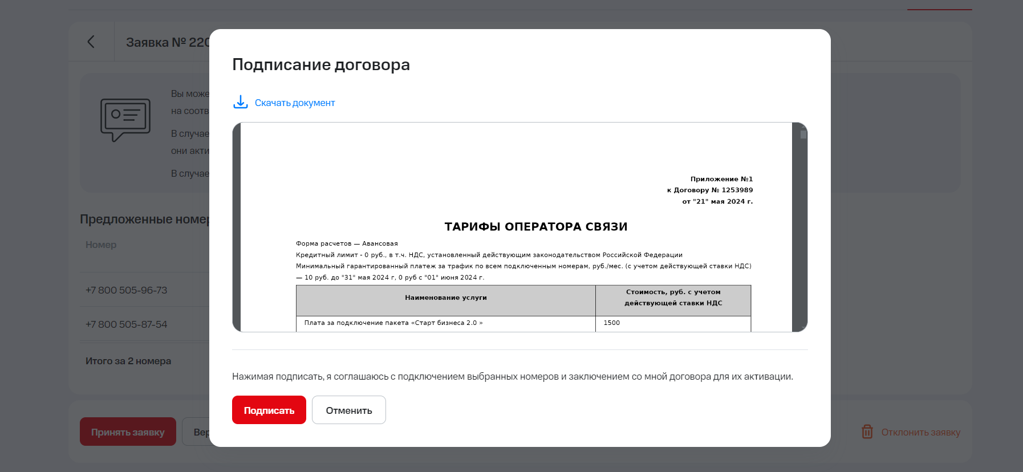Screen dimensions: 1023x472
Task: Click the Номер column header
Action: point(101,245)
